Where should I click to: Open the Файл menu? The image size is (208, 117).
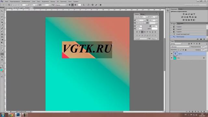pyautogui.click(x=6, y=1)
